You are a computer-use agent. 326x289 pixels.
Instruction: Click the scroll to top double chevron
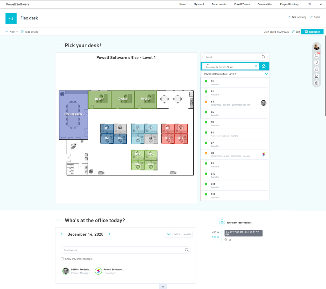pyautogui.click(x=163, y=286)
